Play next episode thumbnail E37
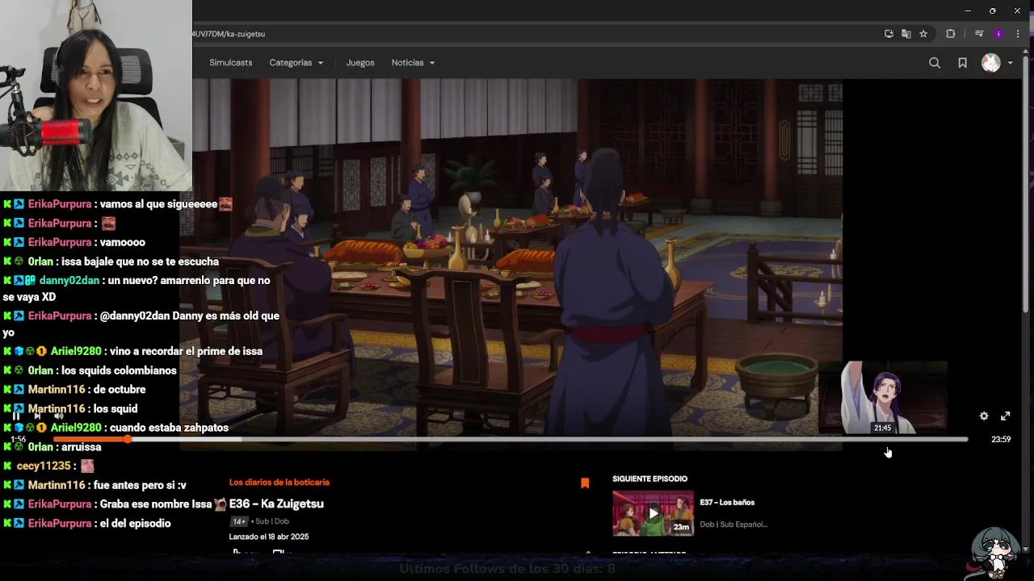The width and height of the screenshot is (1034, 581). [653, 513]
